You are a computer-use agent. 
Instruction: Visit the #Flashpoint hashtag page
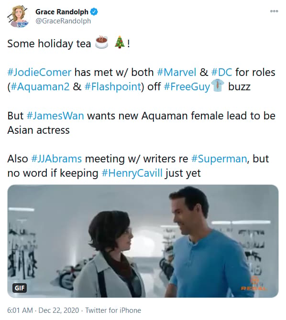[113, 86]
